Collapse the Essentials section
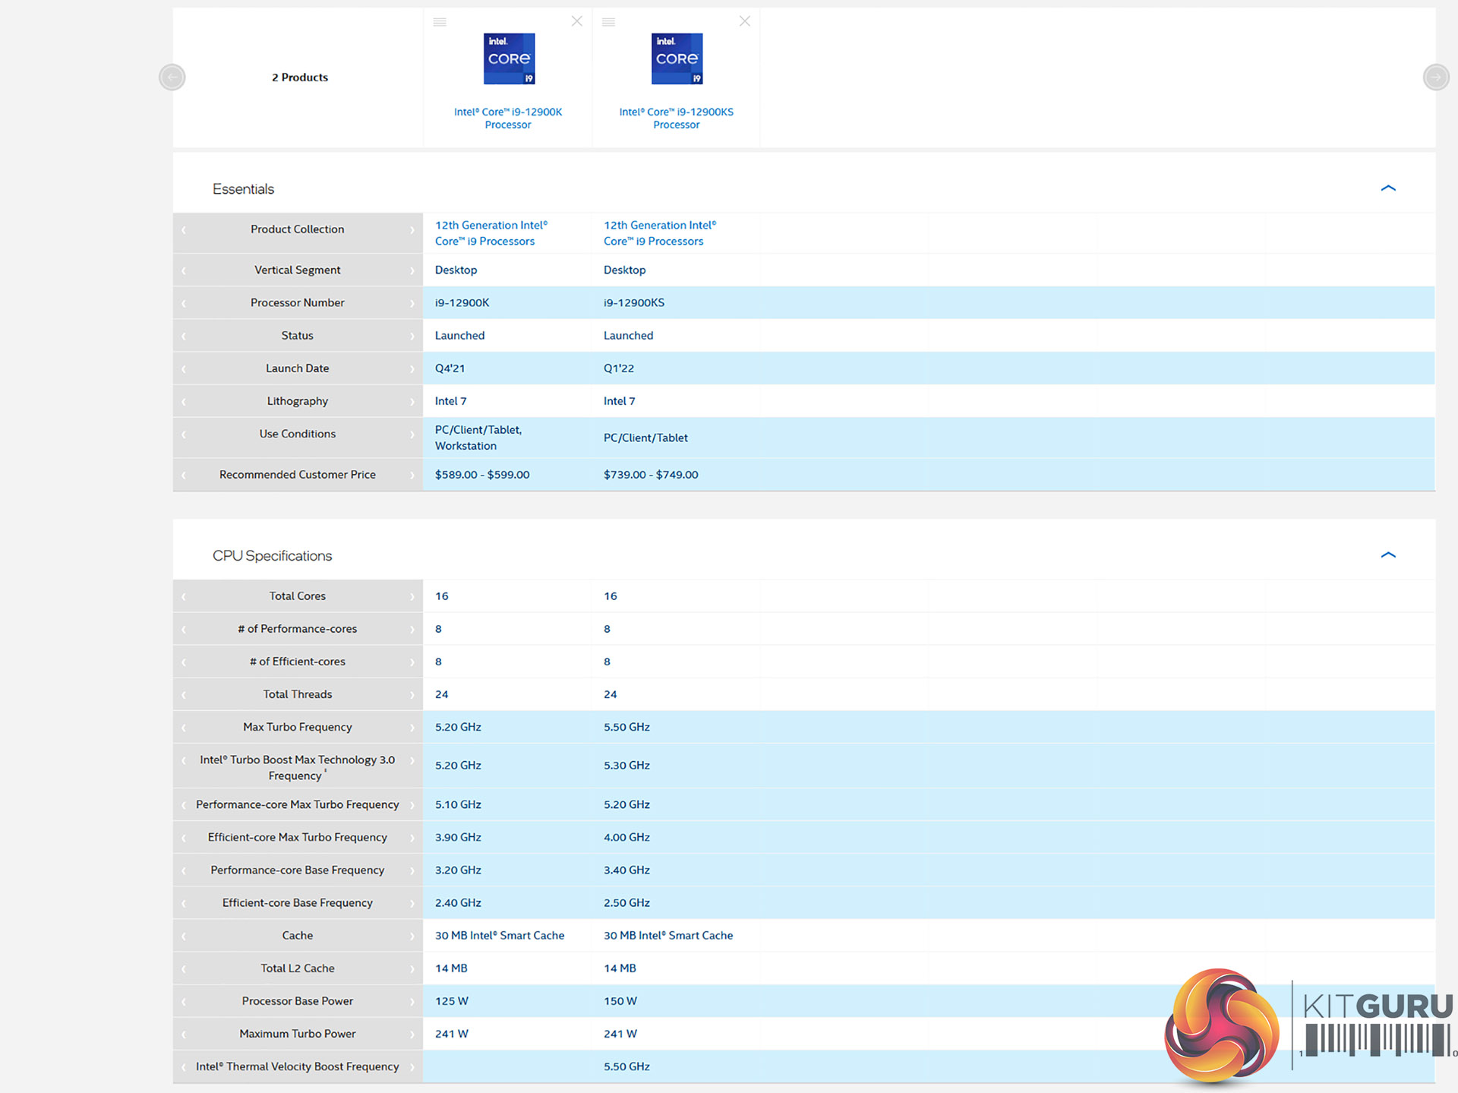 (x=1388, y=188)
